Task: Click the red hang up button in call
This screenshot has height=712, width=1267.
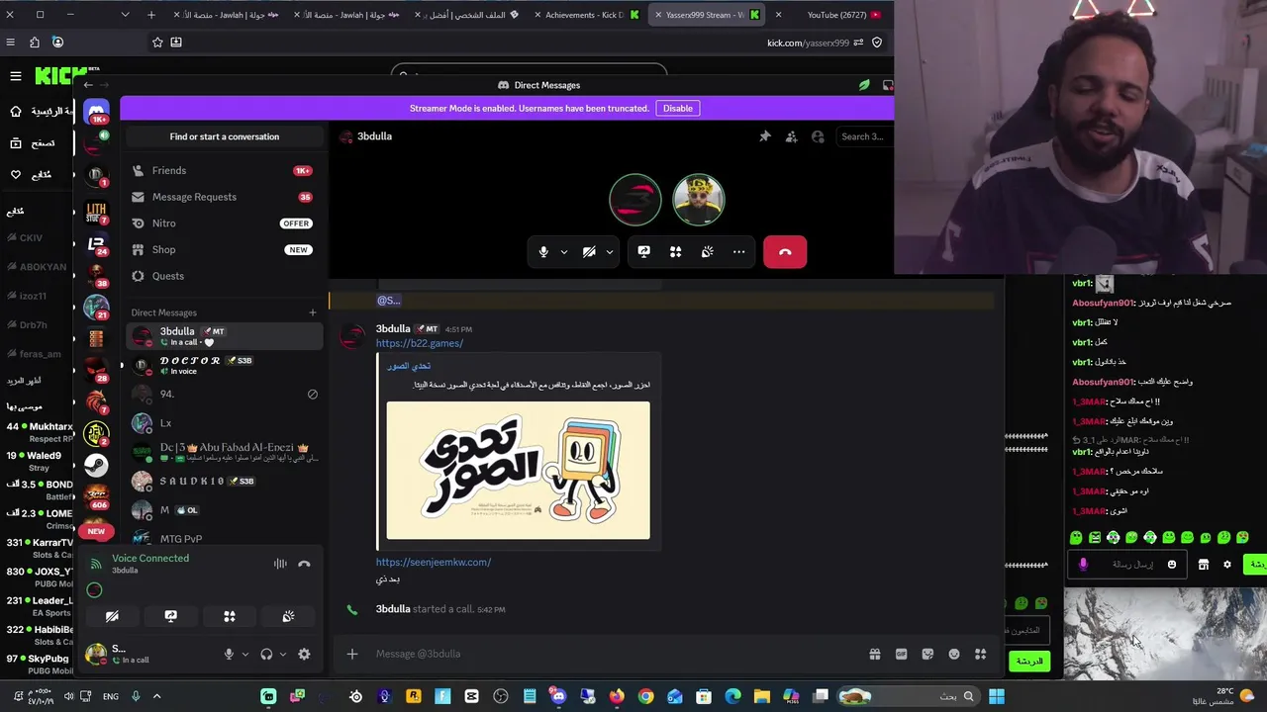Action: pyautogui.click(x=785, y=252)
